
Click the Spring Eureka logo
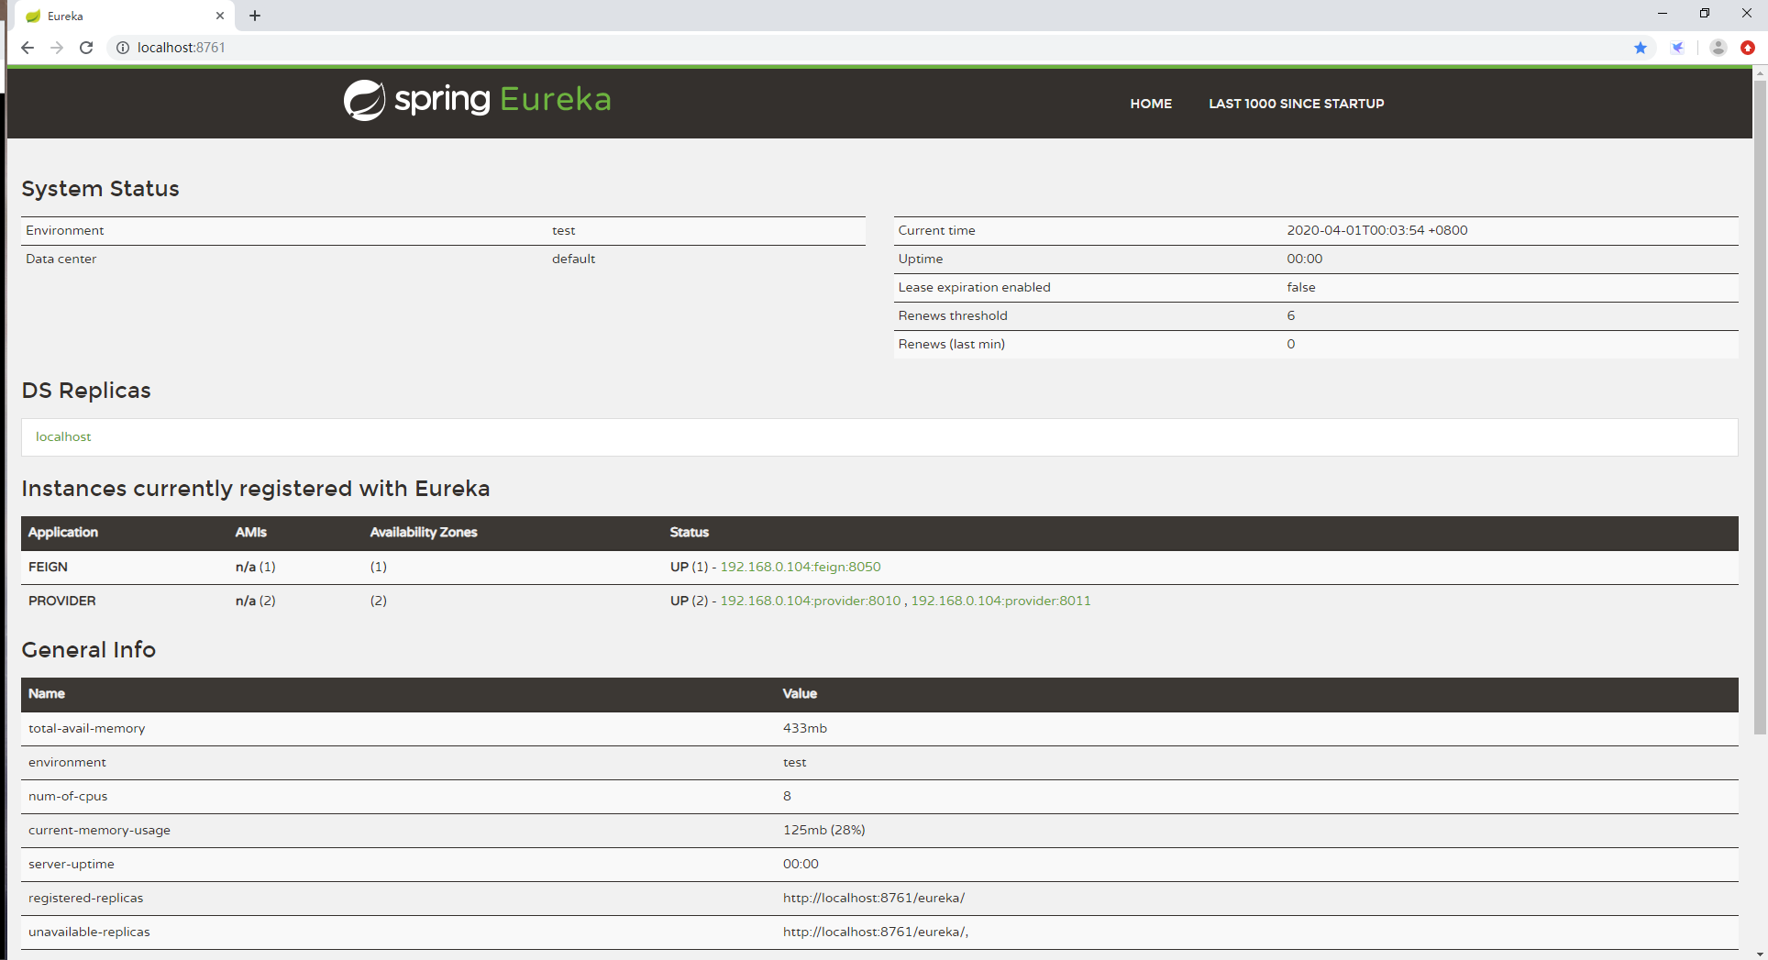478,100
